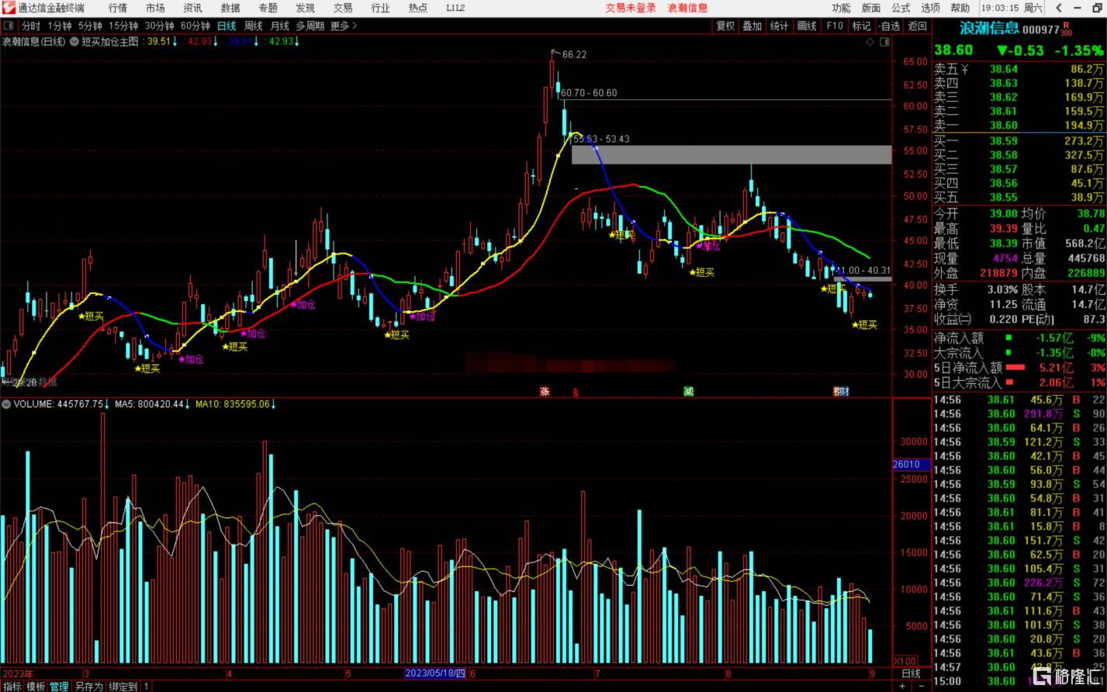Open the 交易 menu

pos(343,8)
